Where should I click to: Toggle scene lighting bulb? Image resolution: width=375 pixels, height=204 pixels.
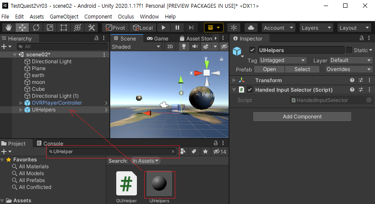click(184, 46)
